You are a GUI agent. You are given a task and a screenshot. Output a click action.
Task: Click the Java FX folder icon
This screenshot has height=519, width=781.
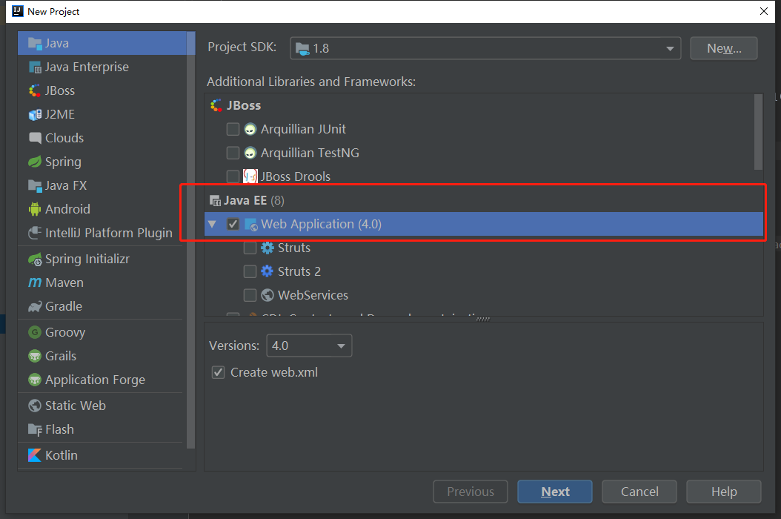(35, 186)
